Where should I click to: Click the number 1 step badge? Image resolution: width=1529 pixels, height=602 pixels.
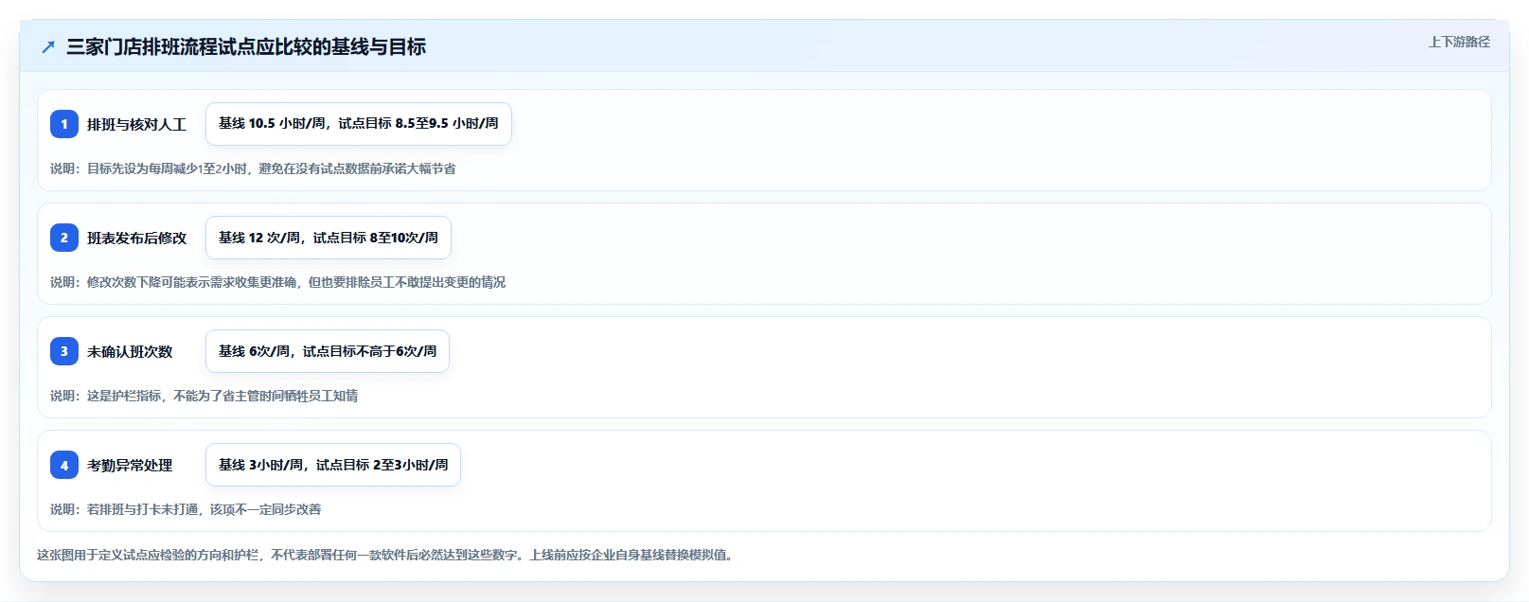[64, 124]
